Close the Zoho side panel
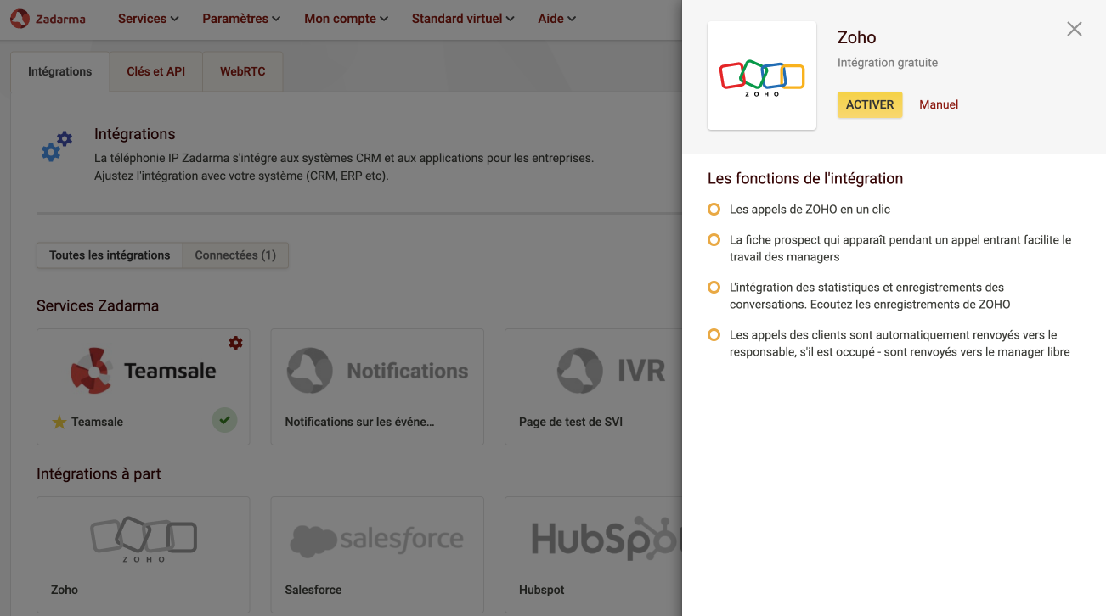Viewport: 1106px width, 616px height. 1075,29
